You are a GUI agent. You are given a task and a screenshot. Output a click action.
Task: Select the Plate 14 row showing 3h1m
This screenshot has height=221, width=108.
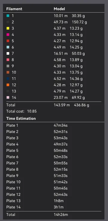pos(54,207)
